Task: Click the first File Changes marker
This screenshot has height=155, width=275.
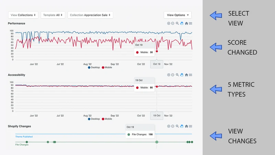Action: 27,142
